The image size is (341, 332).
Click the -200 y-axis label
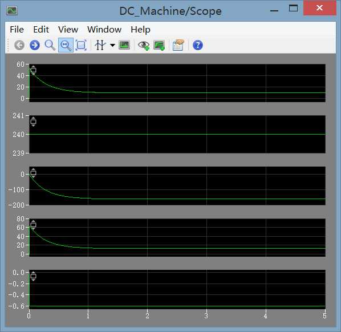(17, 205)
